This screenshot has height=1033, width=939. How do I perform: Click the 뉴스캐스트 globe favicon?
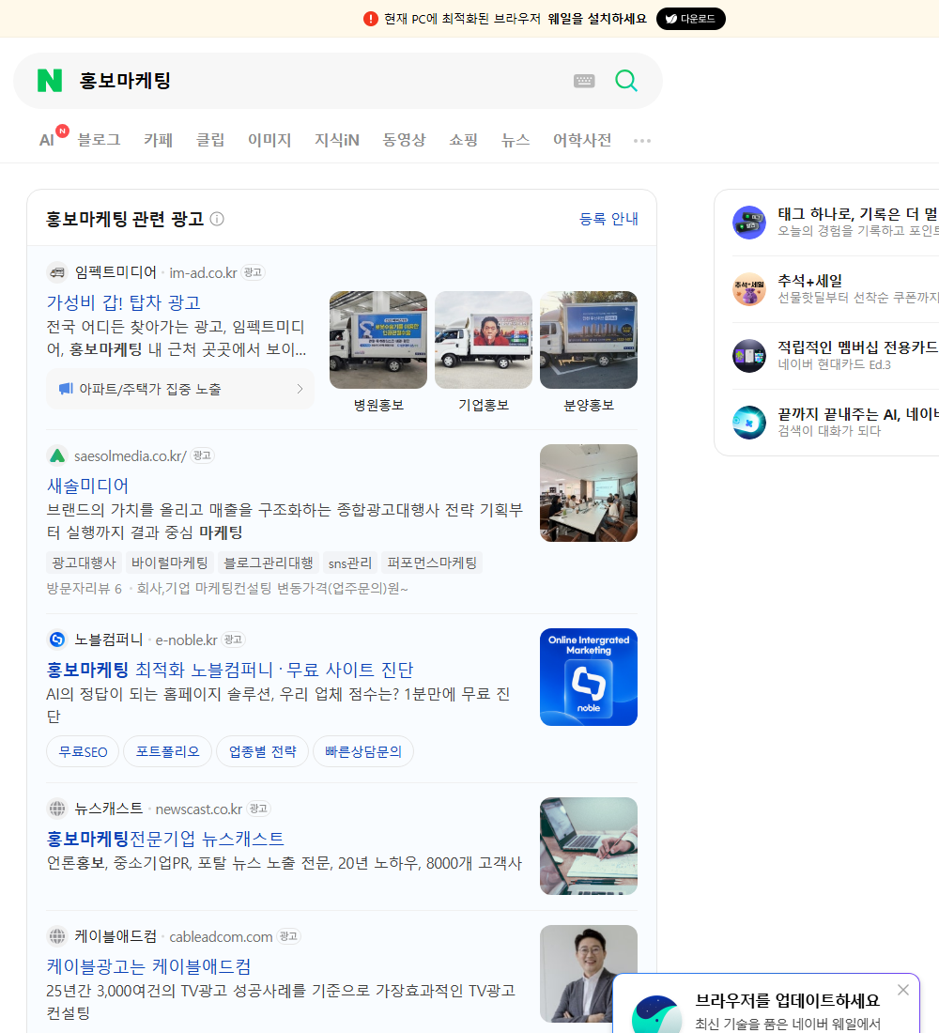57,808
